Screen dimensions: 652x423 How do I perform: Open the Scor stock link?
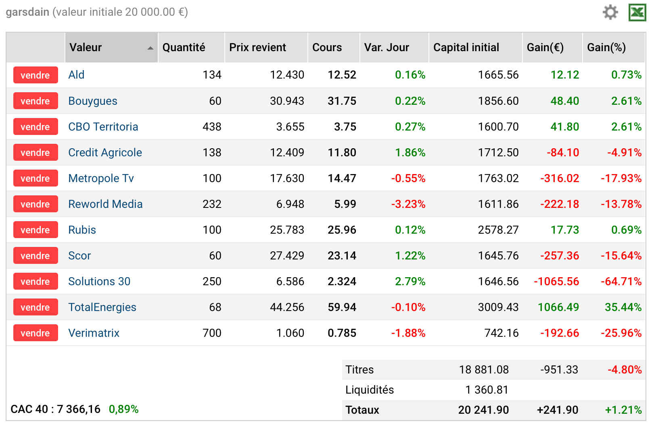pos(79,255)
